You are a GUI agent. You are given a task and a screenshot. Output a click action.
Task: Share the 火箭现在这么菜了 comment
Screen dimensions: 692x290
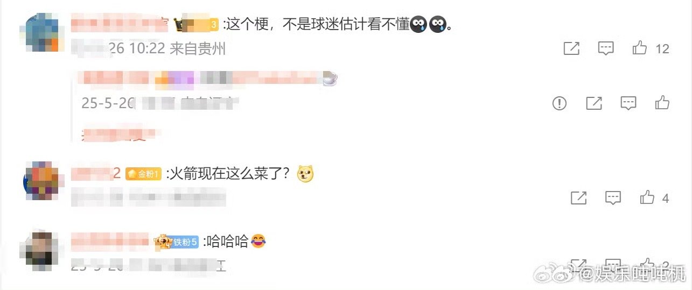[x=579, y=198]
